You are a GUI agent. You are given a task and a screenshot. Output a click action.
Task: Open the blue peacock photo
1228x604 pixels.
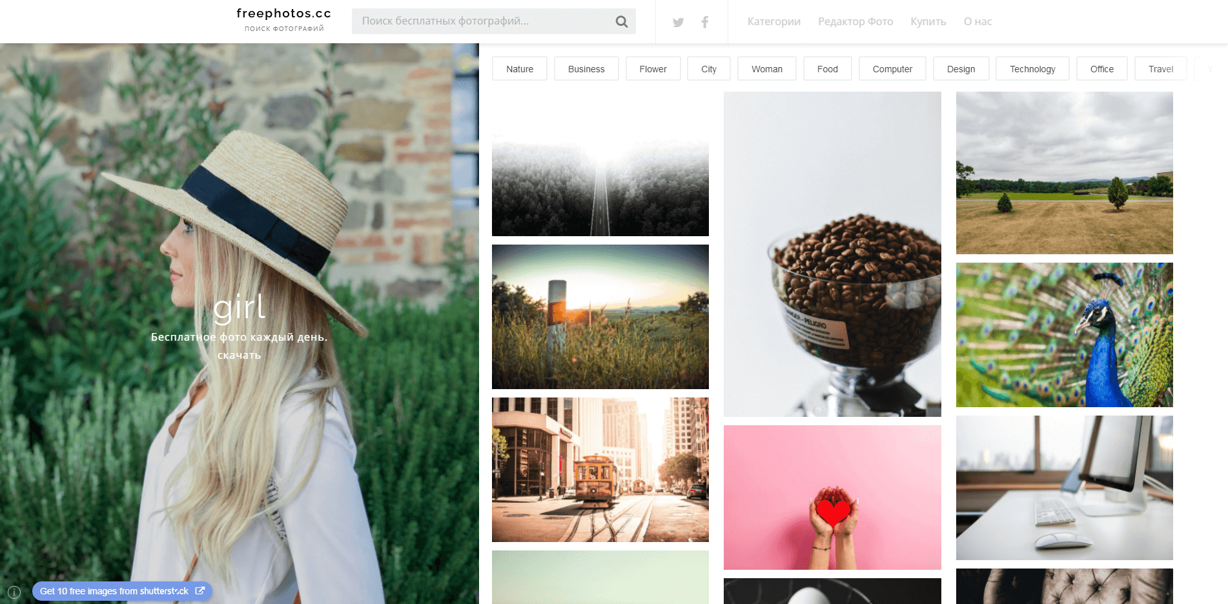[1065, 335]
